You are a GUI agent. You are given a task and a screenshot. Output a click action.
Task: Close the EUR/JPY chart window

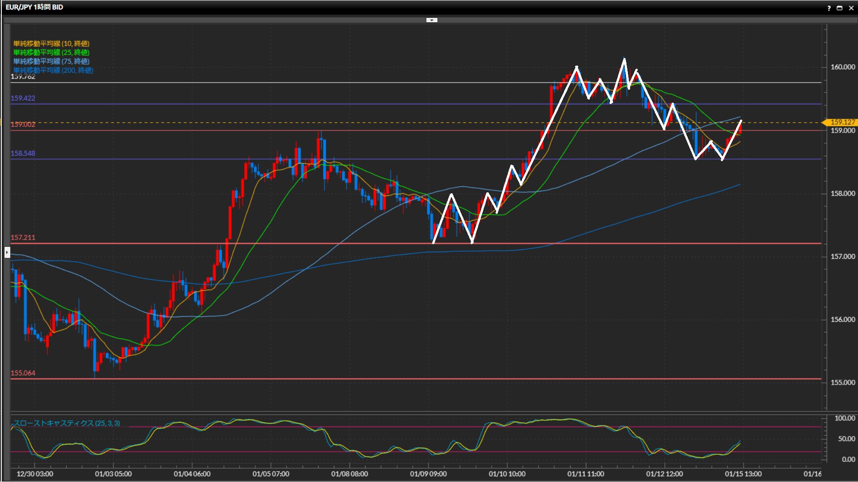[851, 8]
